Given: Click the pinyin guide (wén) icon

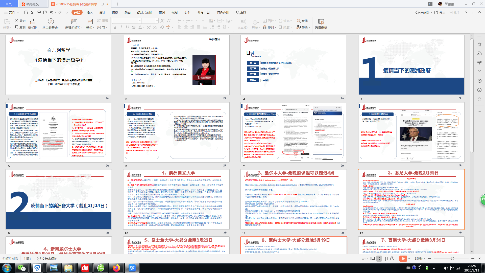Looking at the screenshot, I should pos(169,27).
